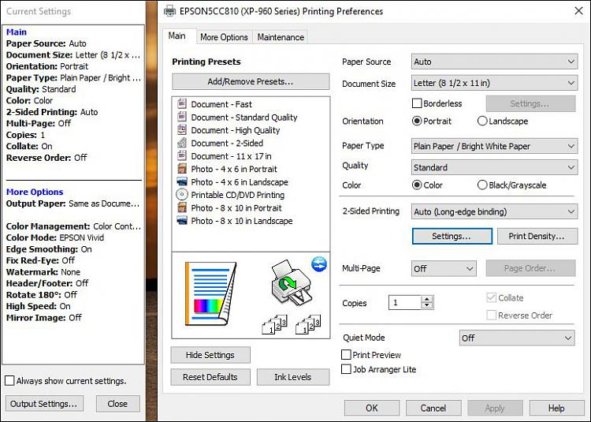The image size is (591, 422).
Task: Check the Ink Levels
Action: [293, 377]
